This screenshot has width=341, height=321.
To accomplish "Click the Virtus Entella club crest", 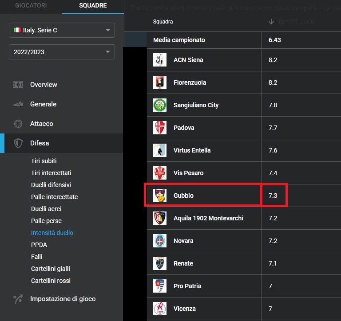I will coord(160,150).
